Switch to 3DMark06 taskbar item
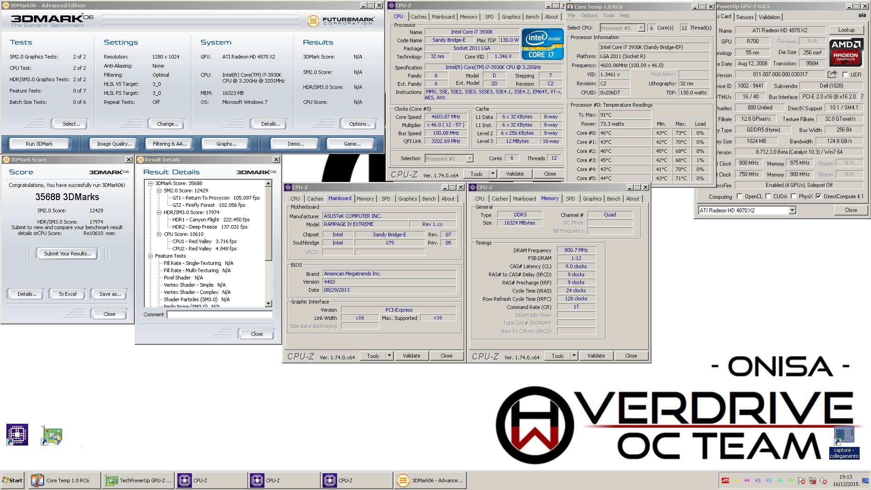The height and width of the screenshot is (490, 871). [x=430, y=480]
